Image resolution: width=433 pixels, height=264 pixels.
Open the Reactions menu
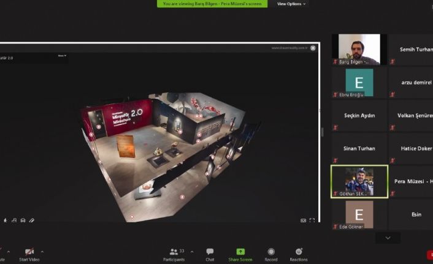[x=299, y=254]
